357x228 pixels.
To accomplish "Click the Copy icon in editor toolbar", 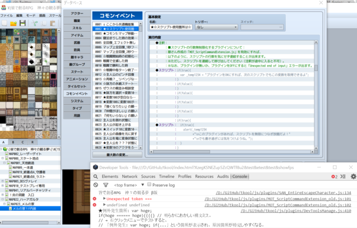I will point(44,23).
